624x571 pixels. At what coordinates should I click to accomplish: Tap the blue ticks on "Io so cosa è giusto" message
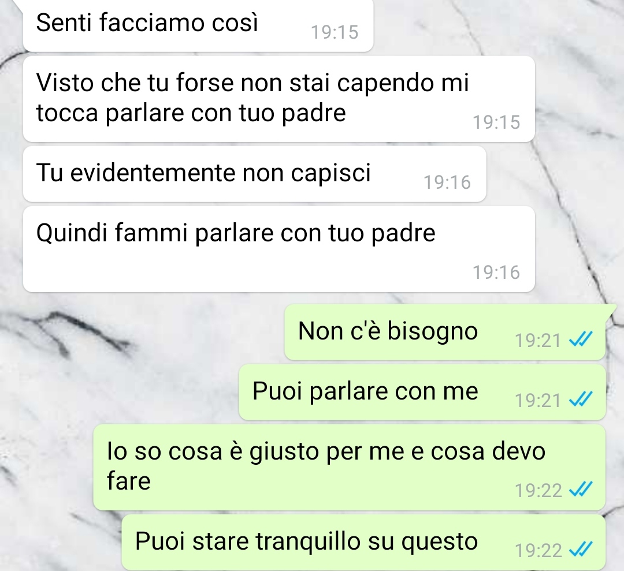click(x=581, y=490)
